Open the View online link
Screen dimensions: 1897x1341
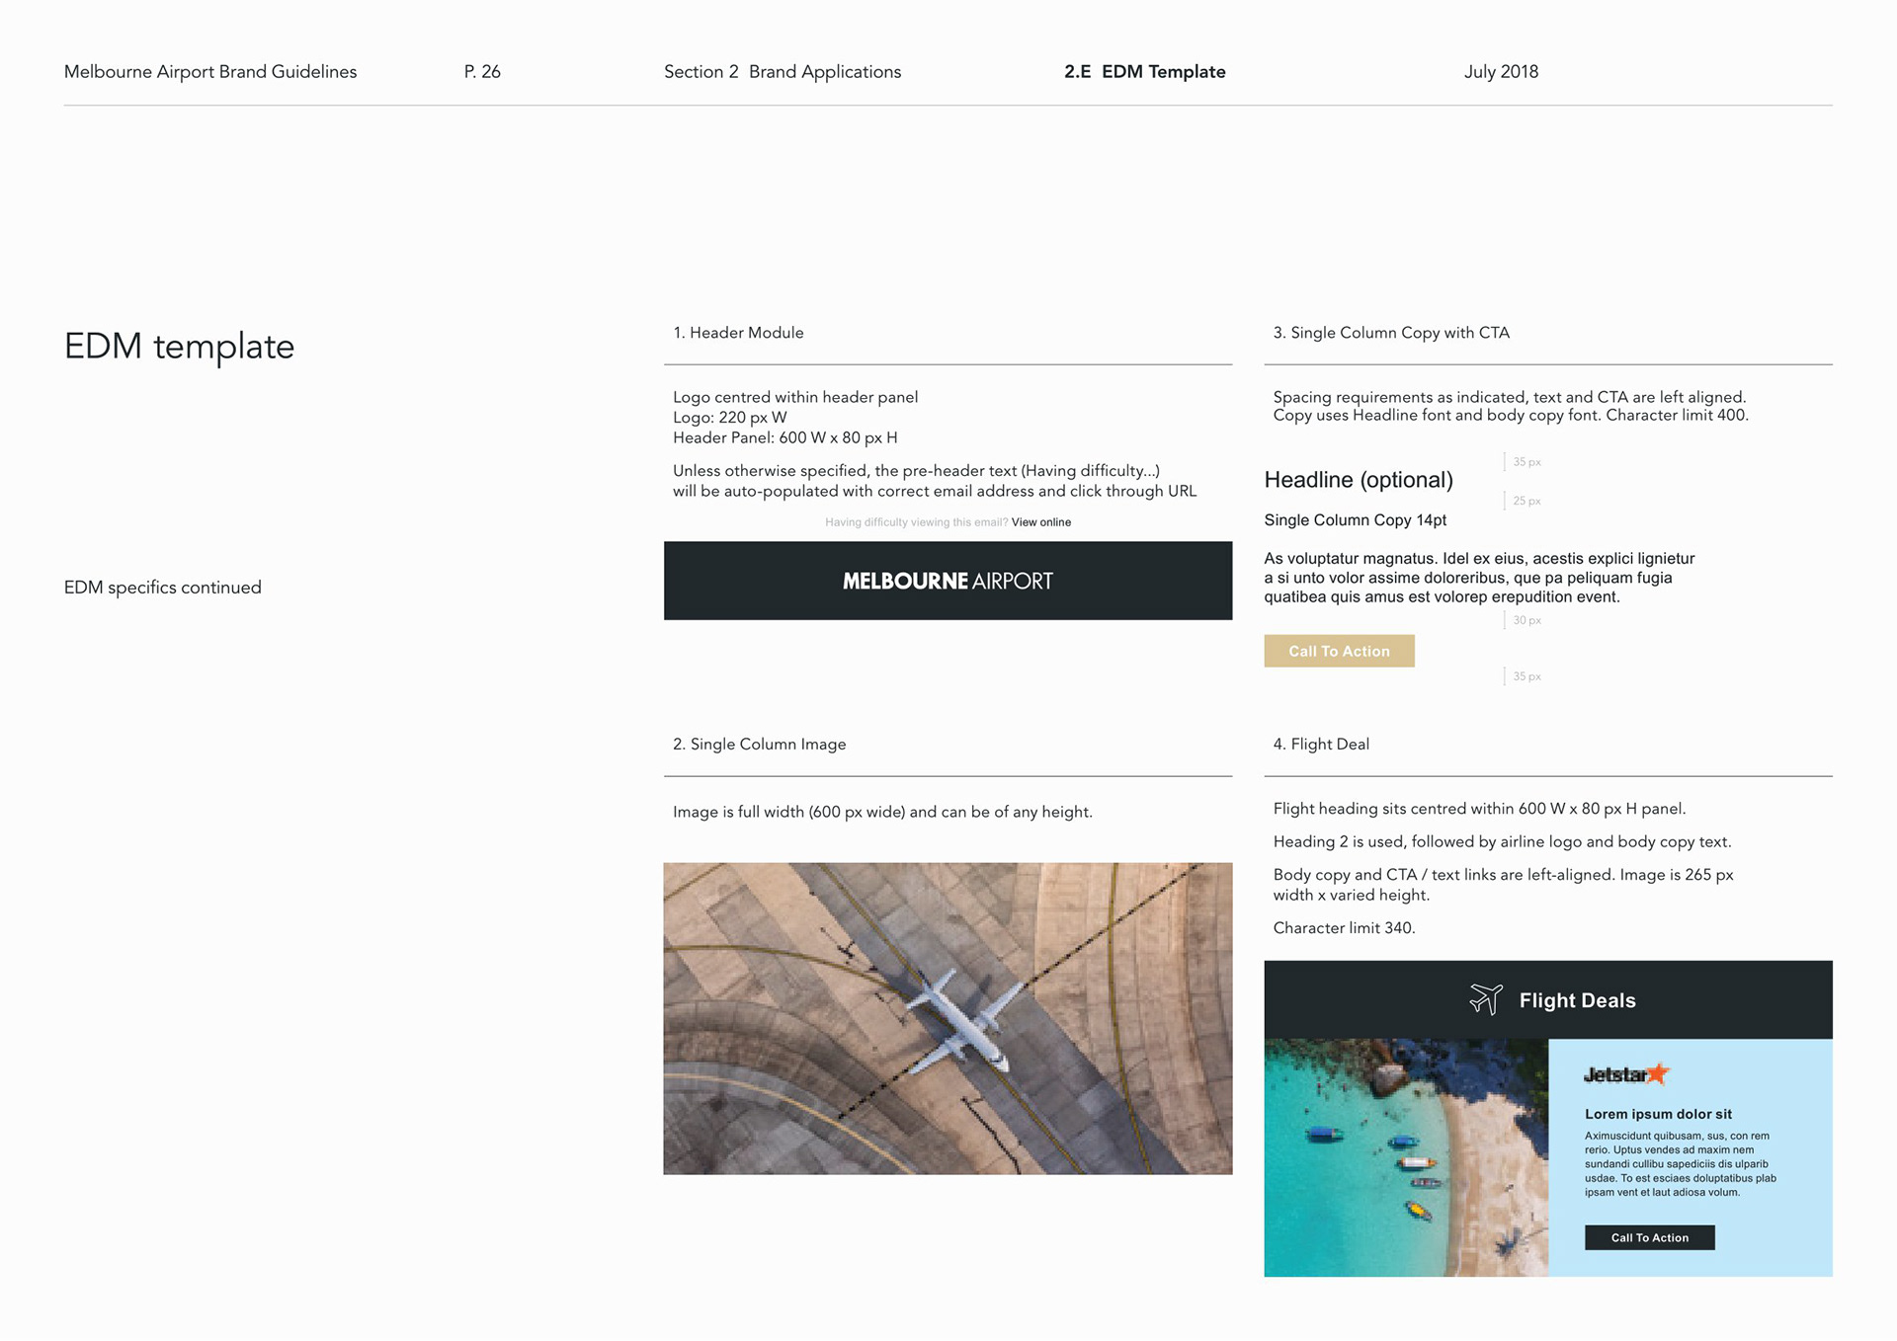(1040, 522)
